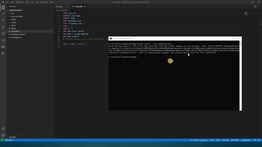The image size is (262, 147).
Task: Expand the routes folder
Action: point(14,22)
